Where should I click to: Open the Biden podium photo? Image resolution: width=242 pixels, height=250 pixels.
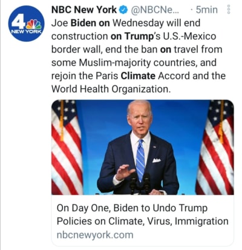143,147
